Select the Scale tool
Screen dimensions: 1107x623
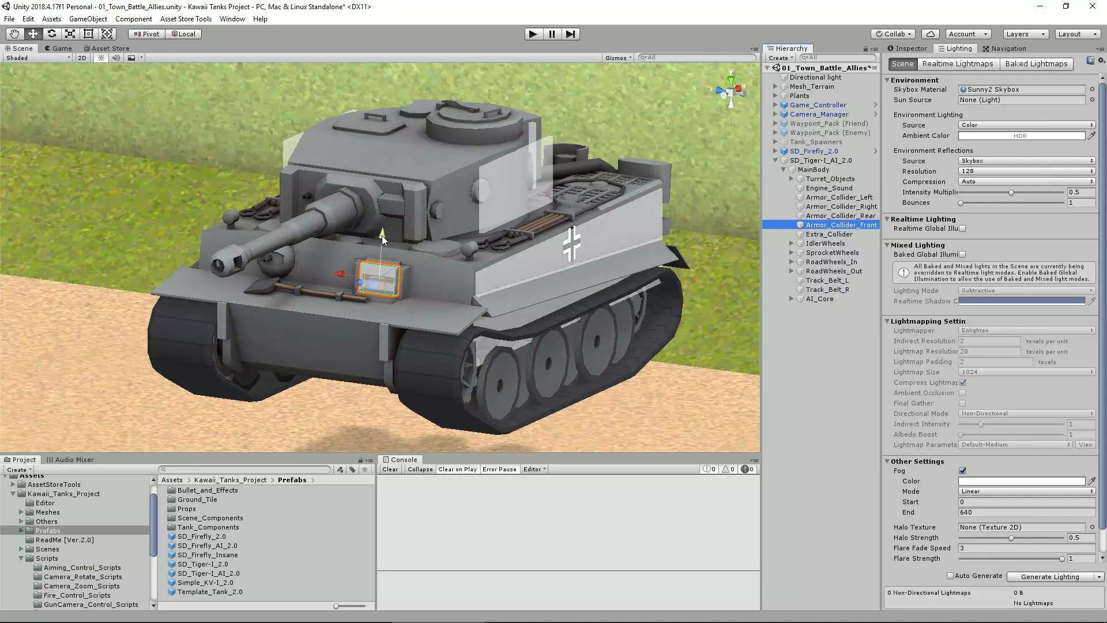coord(70,34)
